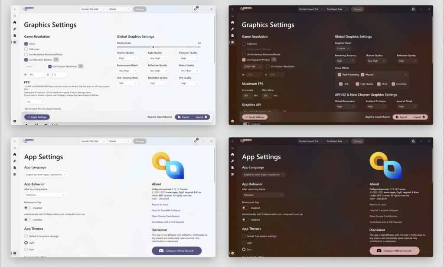The height and width of the screenshot is (267, 444).
Task: Click Apply Settings in the light Graphics Settings window
Action: pos(37,117)
